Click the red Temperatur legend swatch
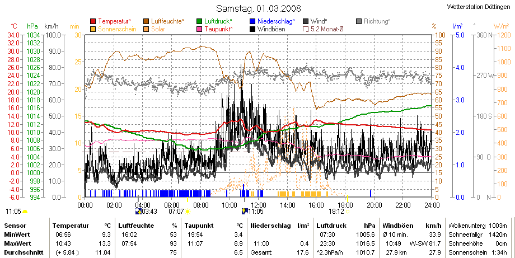Viewport: 515px width, 258px height. 93,21
